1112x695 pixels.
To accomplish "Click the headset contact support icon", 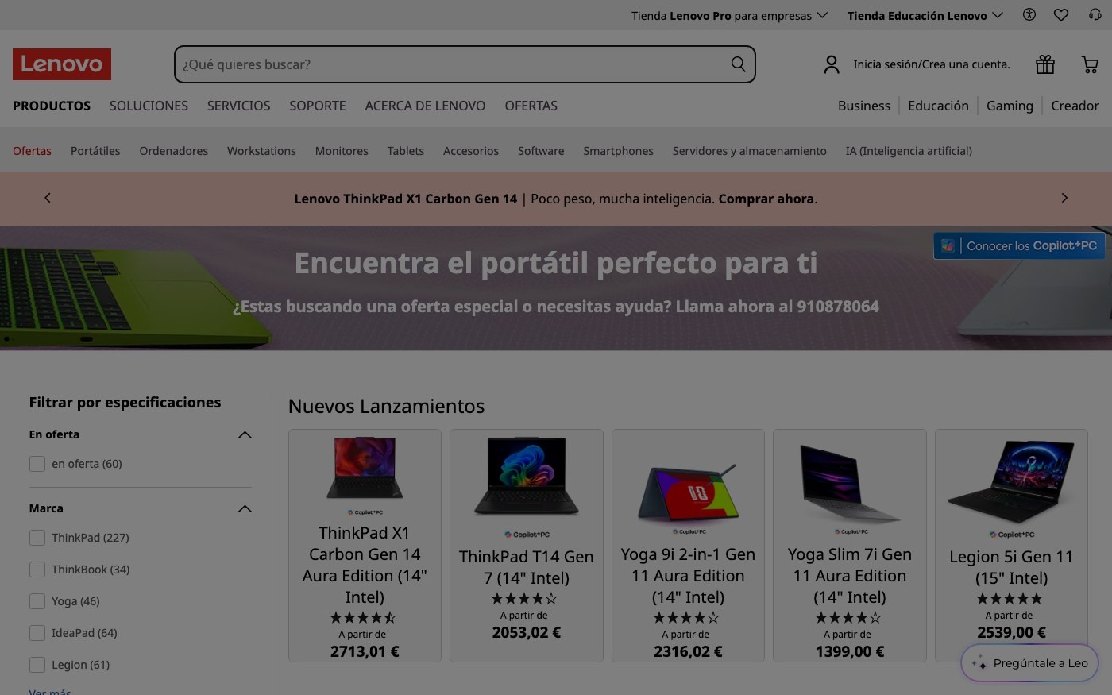I will click(1095, 14).
